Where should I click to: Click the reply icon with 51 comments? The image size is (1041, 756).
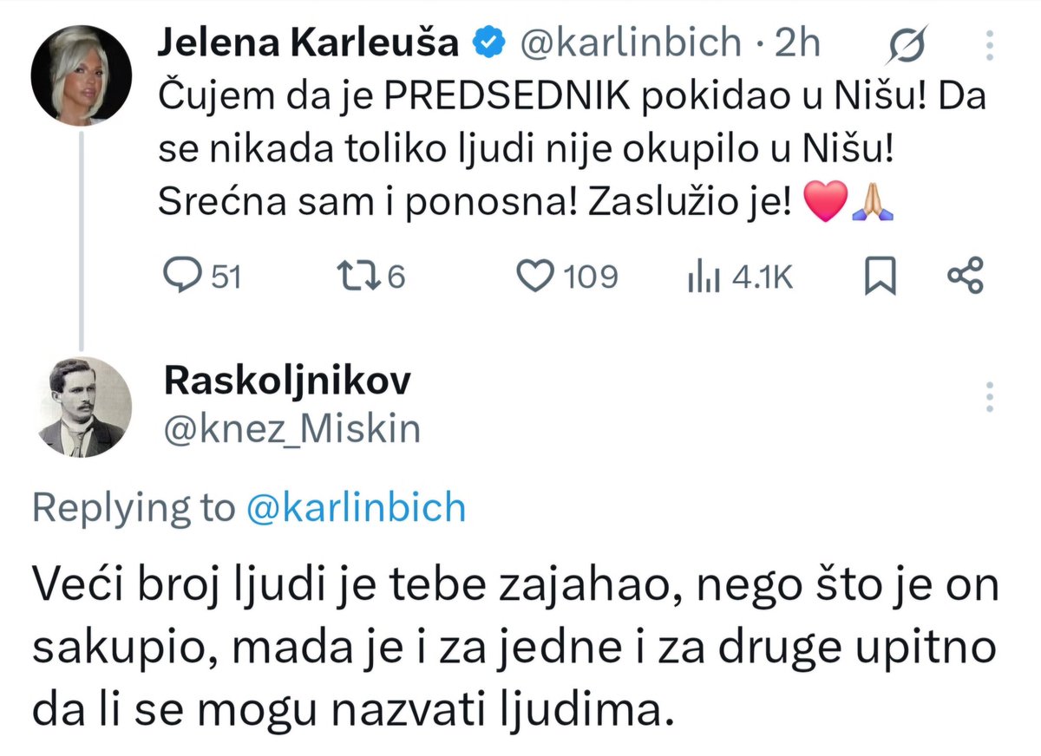pos(180,276)
